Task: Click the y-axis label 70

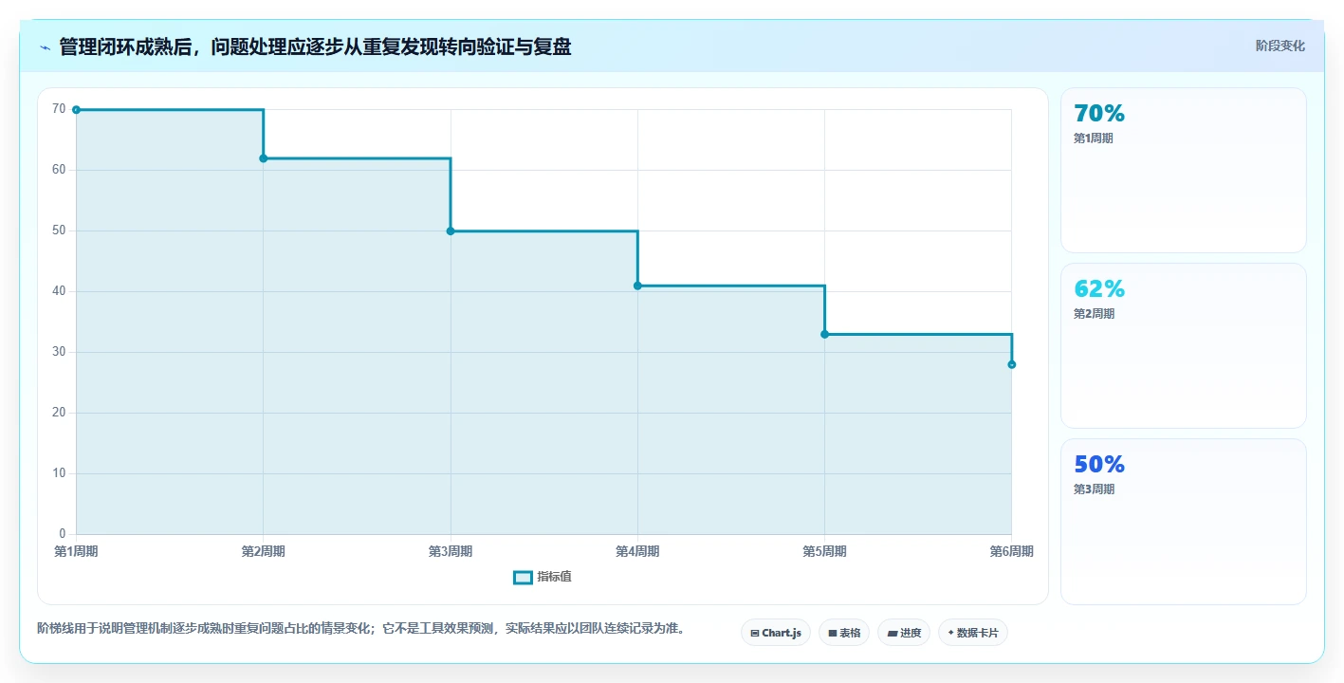Action: pos(60,109)
